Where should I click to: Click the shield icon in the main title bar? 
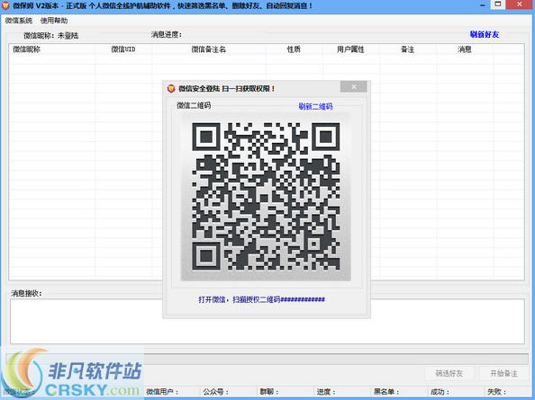5,5
